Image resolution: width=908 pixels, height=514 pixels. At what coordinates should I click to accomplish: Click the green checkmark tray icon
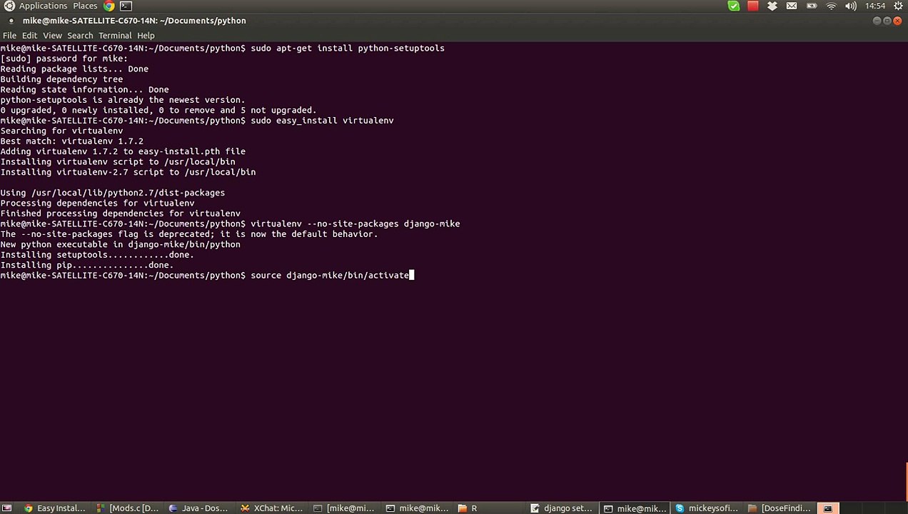tap(734, 6)
